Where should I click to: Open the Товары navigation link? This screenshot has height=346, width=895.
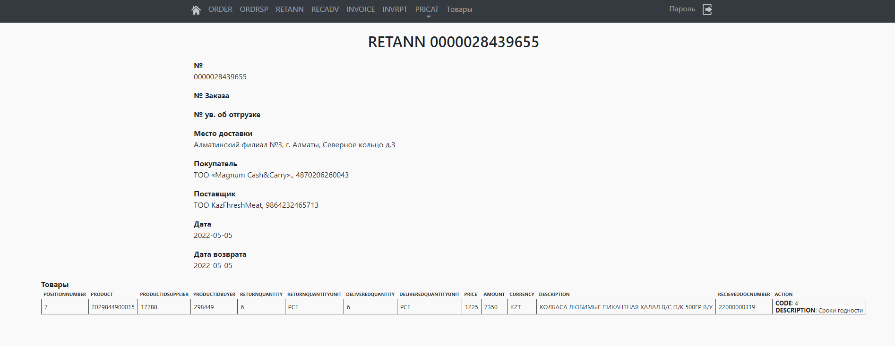(459, 9)
